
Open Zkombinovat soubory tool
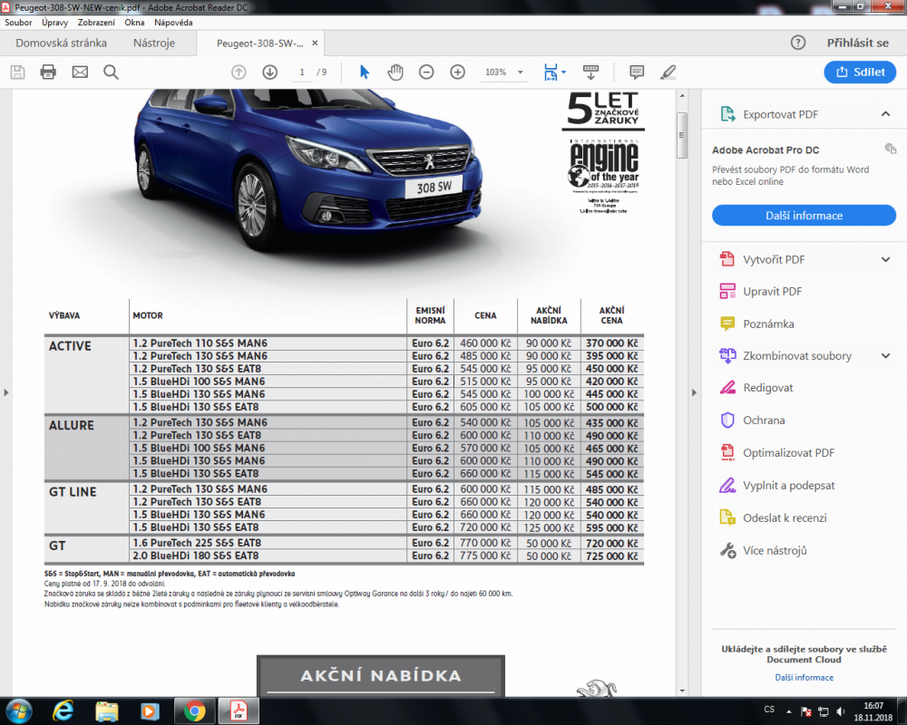tap(785, 355)
